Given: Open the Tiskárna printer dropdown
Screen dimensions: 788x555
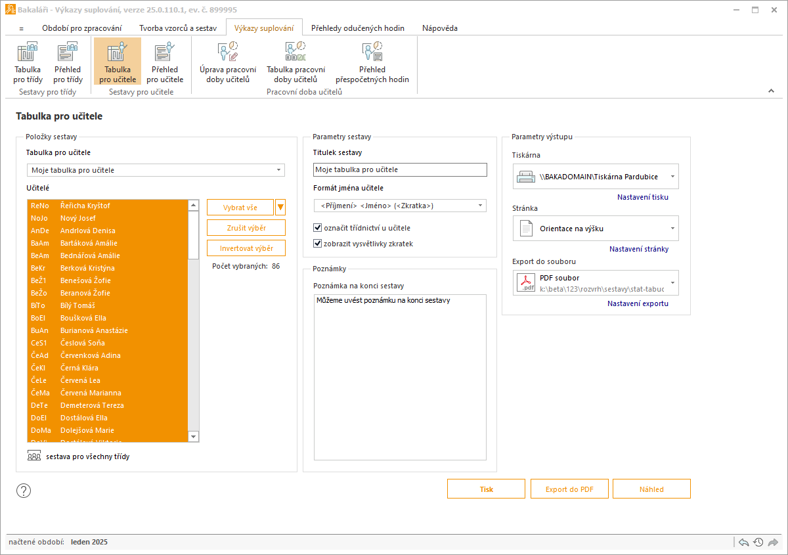Looking at the screenshot, I should pyautogui.click(x=596, y=177).
